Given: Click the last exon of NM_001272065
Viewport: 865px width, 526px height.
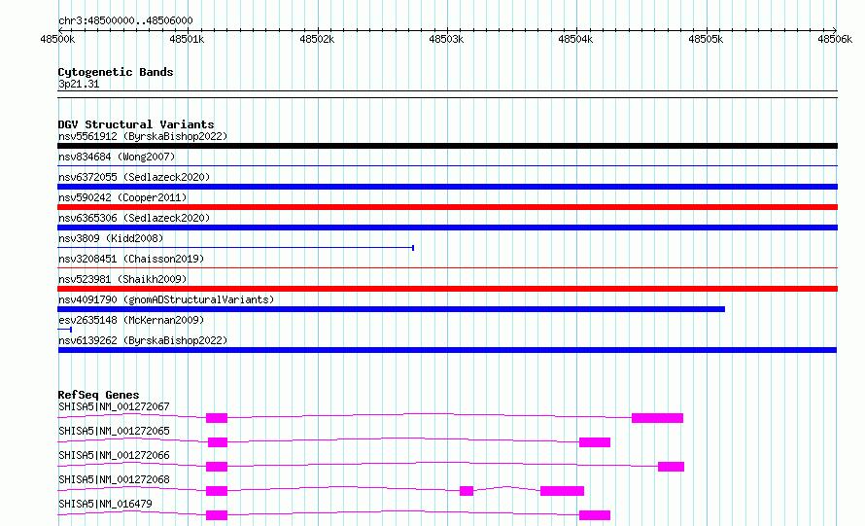Looking at the screenshot, I should 595,442.
